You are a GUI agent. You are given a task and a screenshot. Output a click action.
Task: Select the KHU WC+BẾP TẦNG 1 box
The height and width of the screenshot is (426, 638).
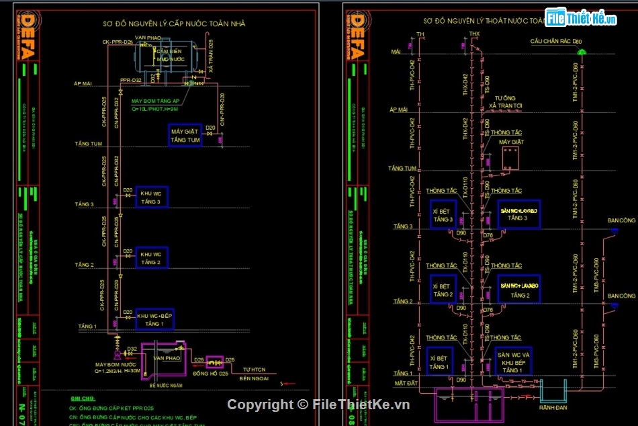pyautogui.click(x=154, y=319)
